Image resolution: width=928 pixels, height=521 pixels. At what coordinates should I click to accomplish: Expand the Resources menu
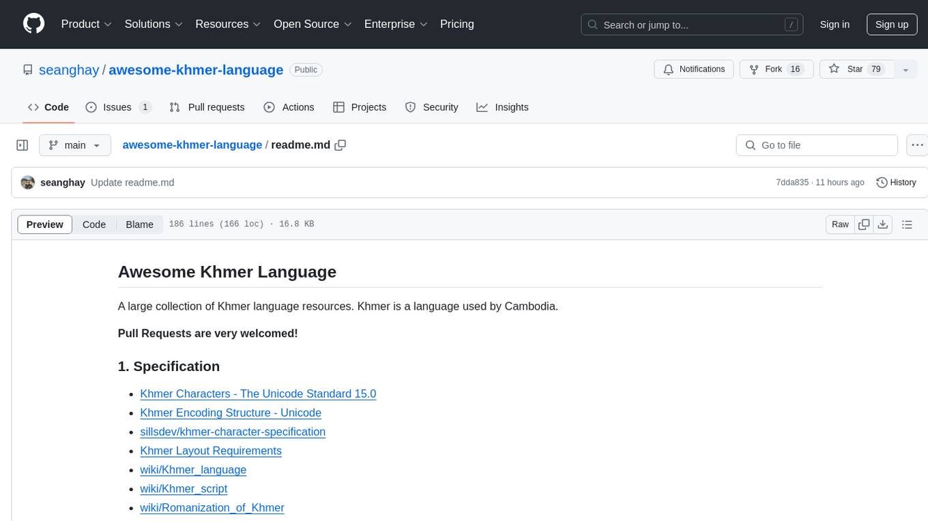229,24
